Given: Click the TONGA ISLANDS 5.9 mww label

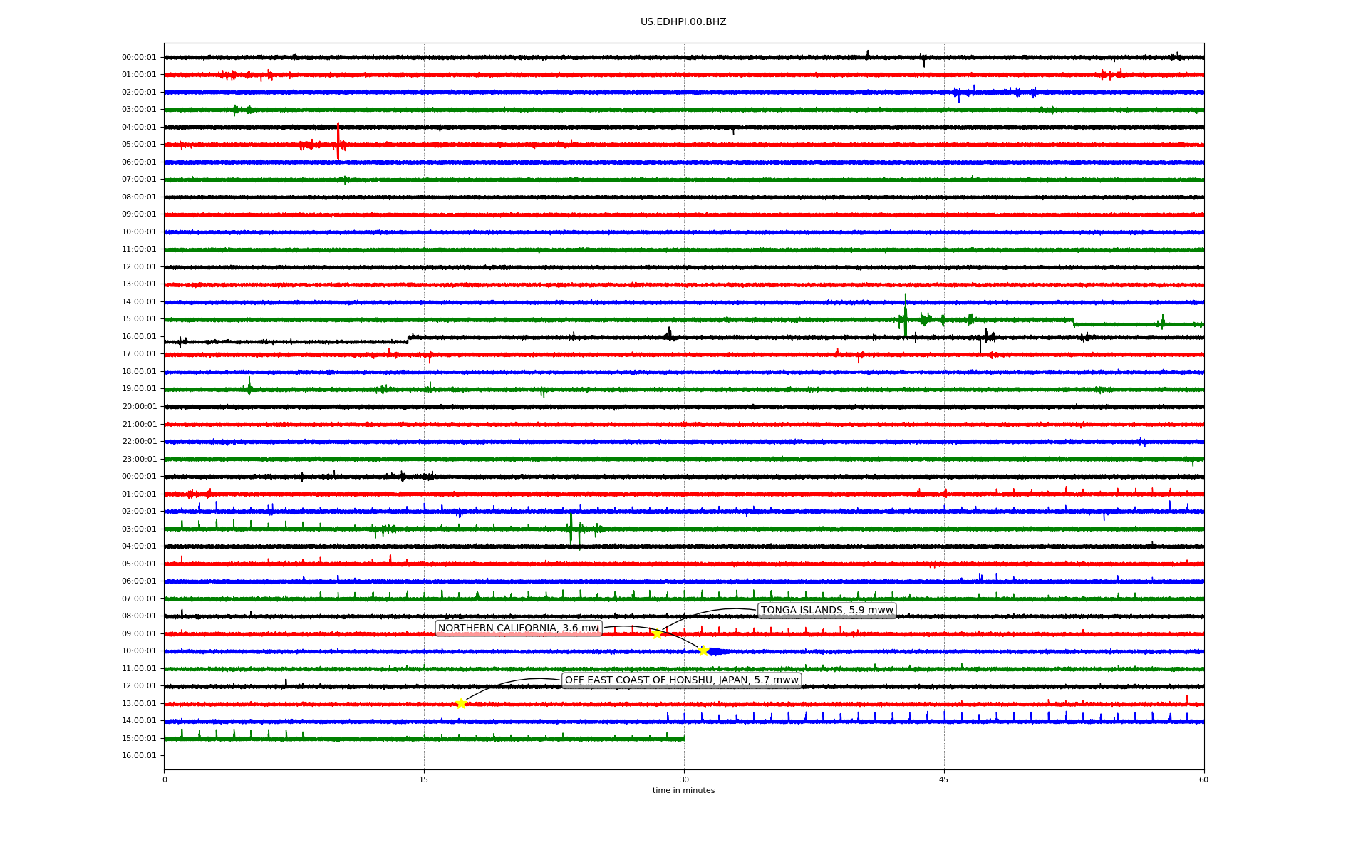Looking at the screenshot, I should (x=826, y=611).
